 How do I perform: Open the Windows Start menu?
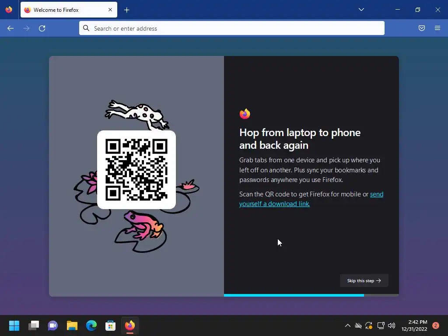(x=14, y=325)
